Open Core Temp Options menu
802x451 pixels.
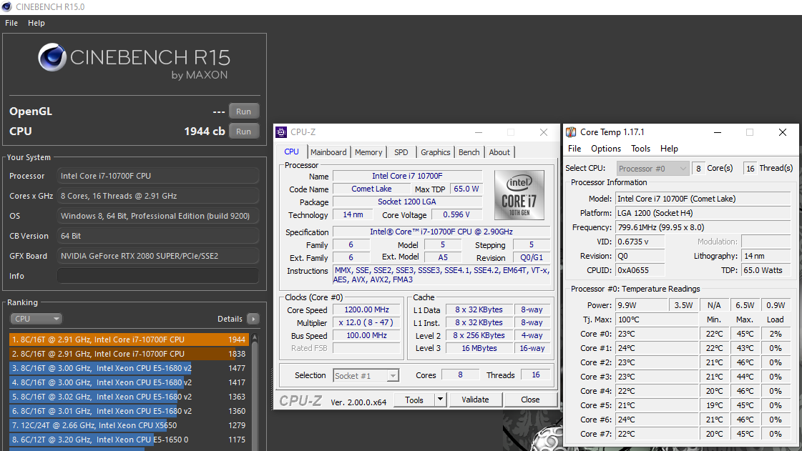(605, 149)
